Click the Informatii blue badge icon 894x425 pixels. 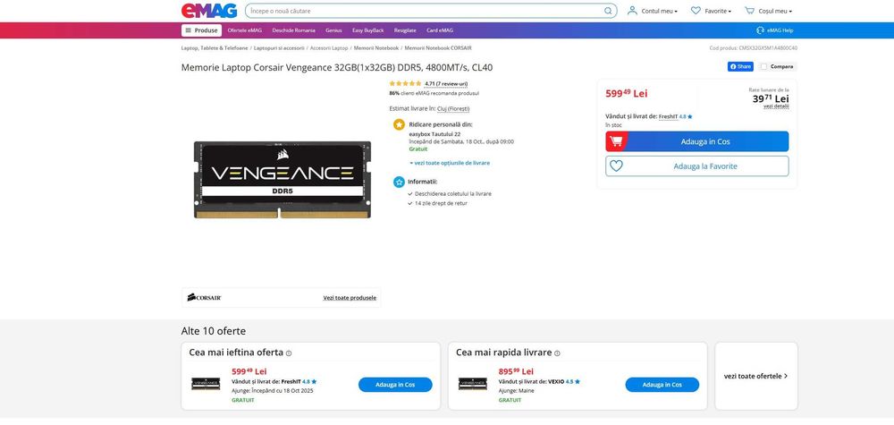tap(399, 182)
